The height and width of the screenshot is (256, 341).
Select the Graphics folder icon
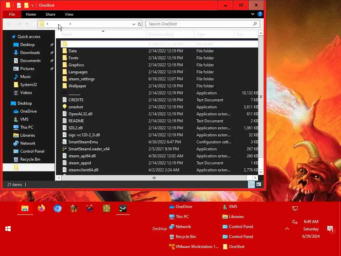(x=65, y=65)
